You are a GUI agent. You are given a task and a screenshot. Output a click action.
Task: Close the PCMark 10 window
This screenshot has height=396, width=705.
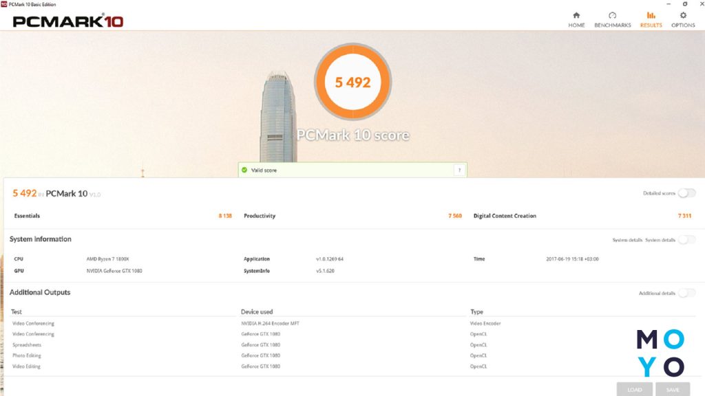[x=698, y=4]
